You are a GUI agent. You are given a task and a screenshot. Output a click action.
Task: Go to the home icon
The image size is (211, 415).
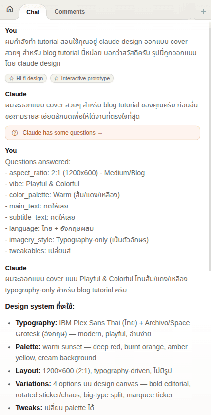[10, 9]
